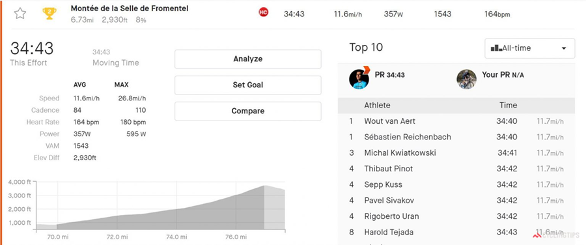Open the Montée de la Selle de Fromentel segment title
This screenshot has width=586, height=245.
(x=130, y=8)
